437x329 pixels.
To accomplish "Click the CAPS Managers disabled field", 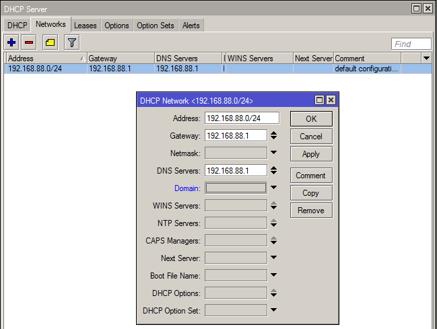I will point(236,240).
